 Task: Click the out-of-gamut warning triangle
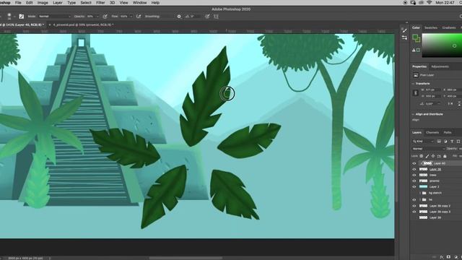point(414,50)
